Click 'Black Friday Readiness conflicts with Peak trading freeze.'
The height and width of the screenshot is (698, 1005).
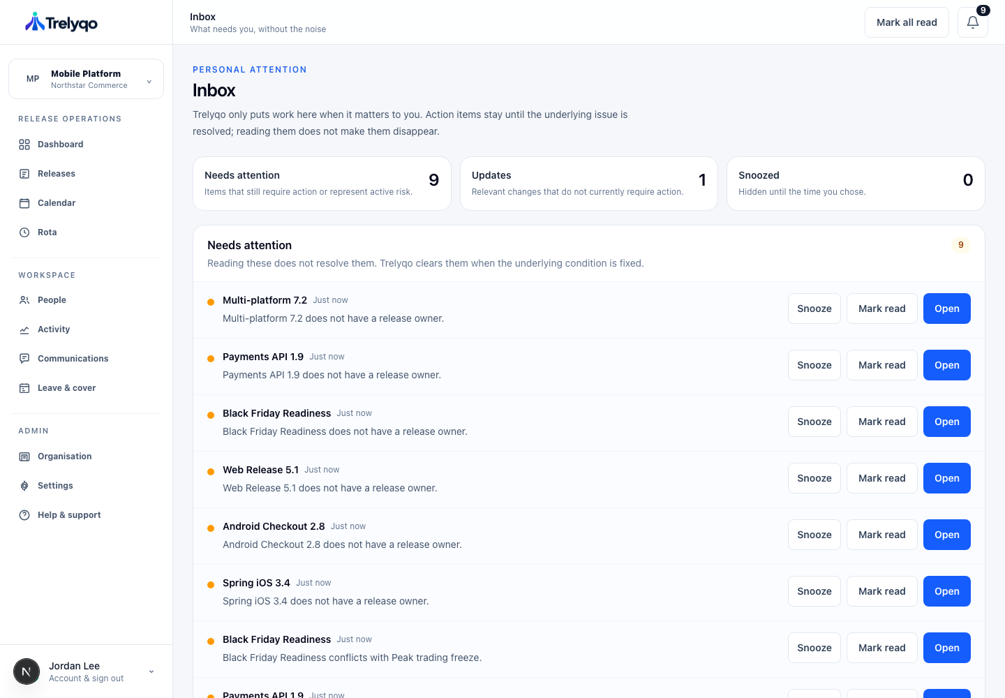352,658
